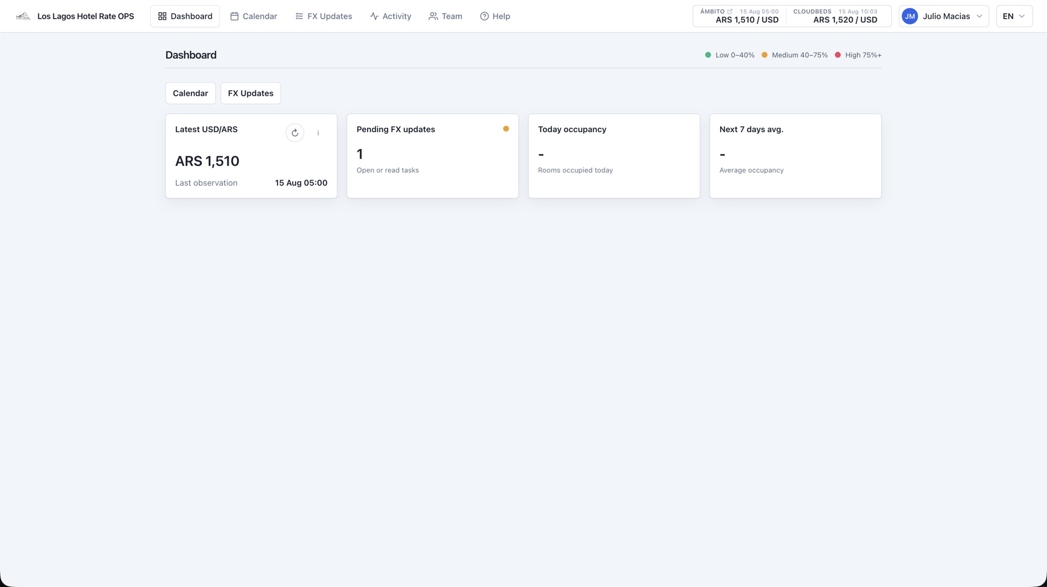The width and height of the screenshot is (1047, 587).
Task: Open the EN language dropdown
Action: click(1014, 16)
